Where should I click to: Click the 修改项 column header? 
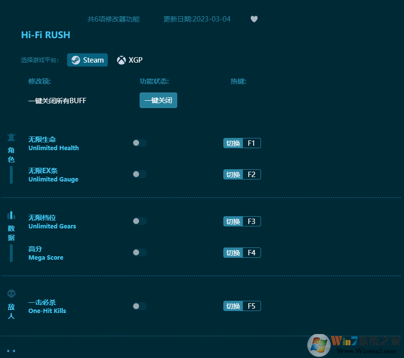click(x=40, y=81)
